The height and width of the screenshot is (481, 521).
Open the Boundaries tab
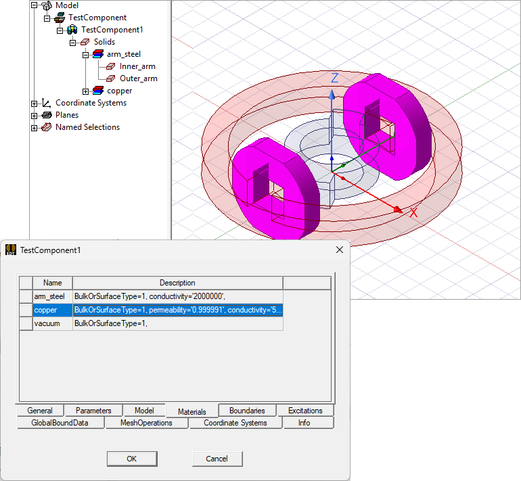tap(247, 411)
